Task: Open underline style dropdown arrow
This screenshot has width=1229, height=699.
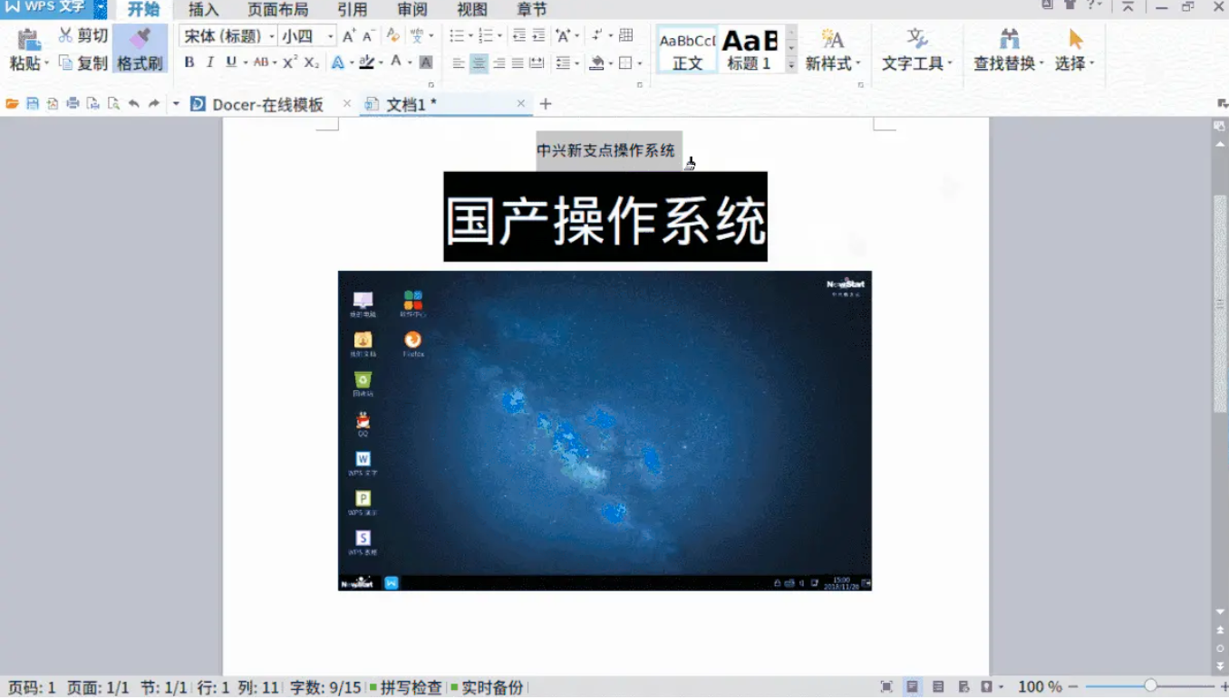Action: [246, 63]
